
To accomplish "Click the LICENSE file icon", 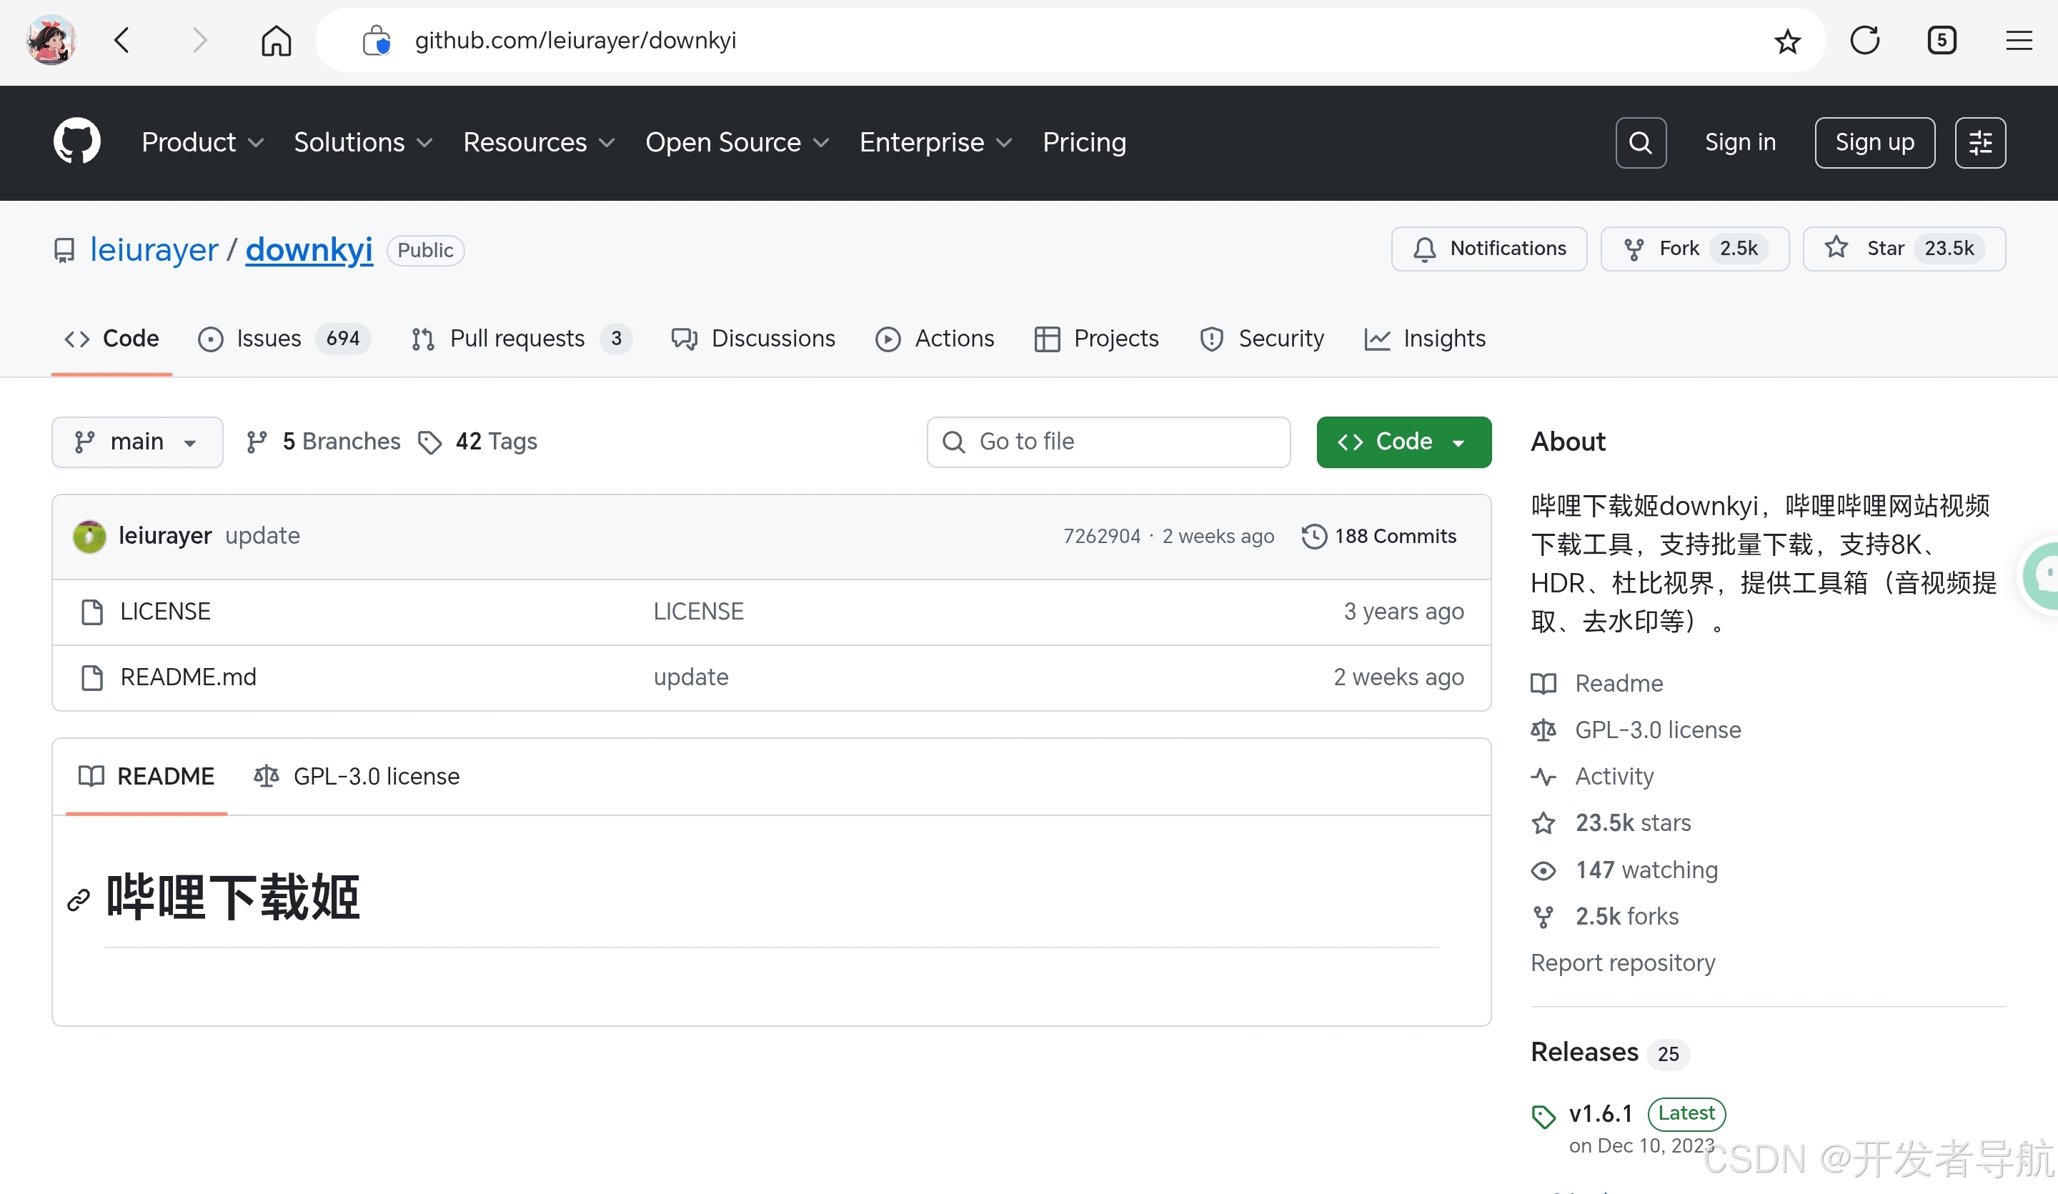I will [x=92, y=612].
